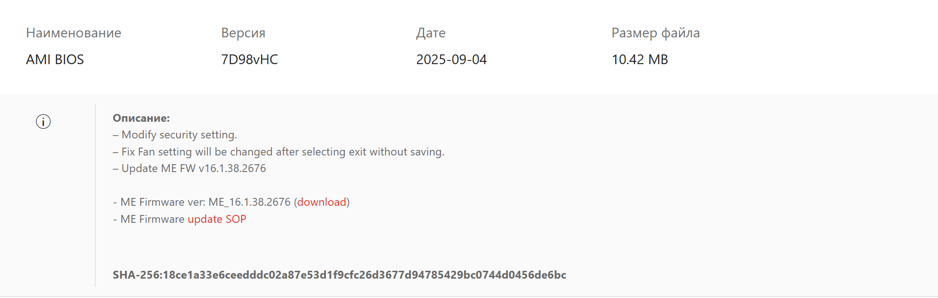Click the Наименование column header
938x298 pixels.
[x=74, y=33]
